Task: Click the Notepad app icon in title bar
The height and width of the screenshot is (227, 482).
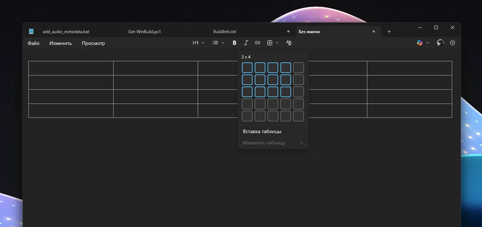Action: (x=31, y=31)
